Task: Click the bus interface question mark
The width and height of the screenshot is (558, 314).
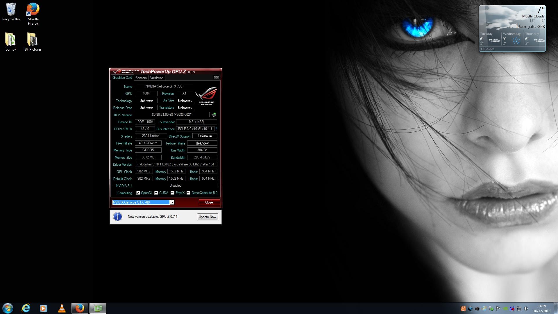Action: 216,129
